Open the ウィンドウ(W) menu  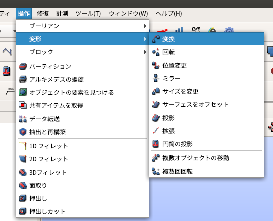[128, 14]
